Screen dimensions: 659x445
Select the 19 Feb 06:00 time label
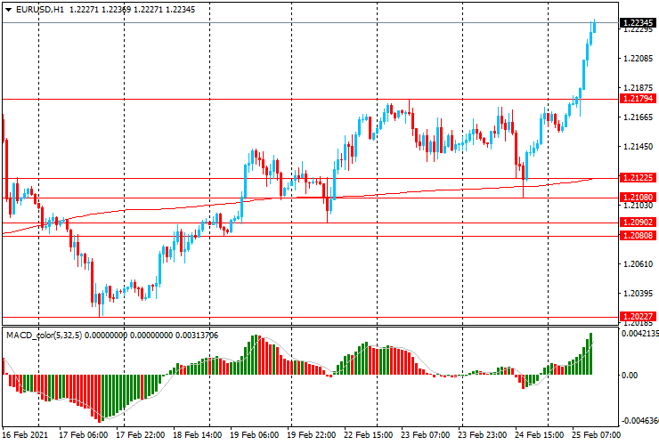point(255,435)
